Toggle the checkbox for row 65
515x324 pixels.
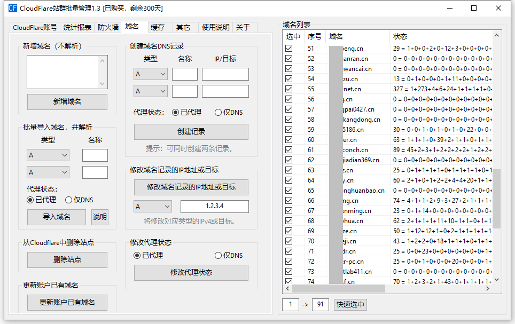pyautogui.click(x=288, y=191)
